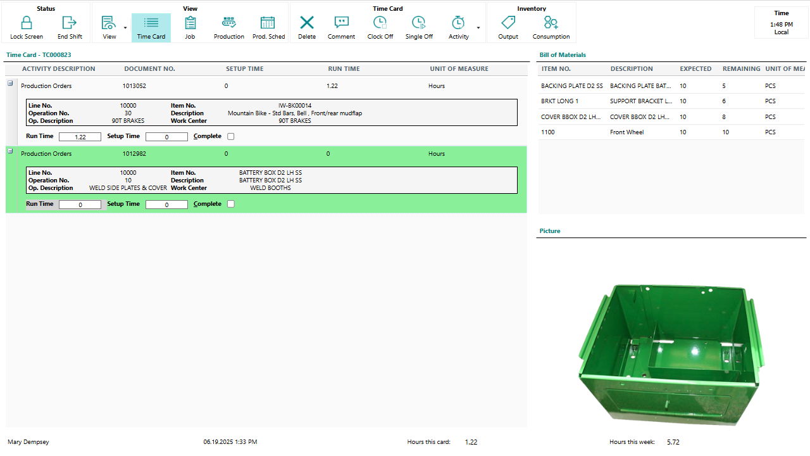The width and height of the screenshot is (810, 456).
Task: Check Complete for order 1012982
Action: [231, 204]
